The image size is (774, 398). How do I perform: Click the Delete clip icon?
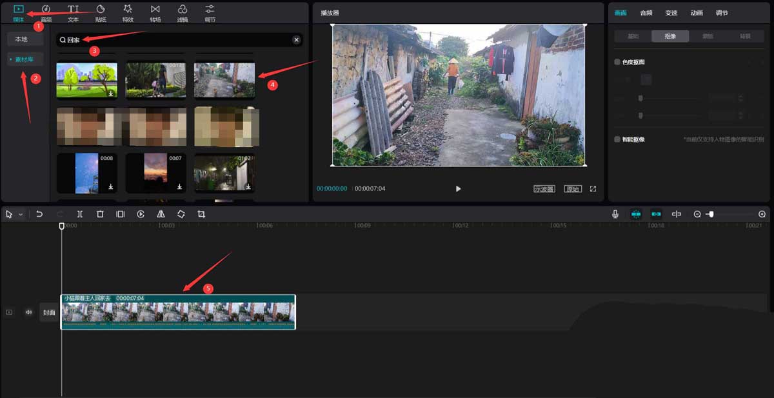coord(101,214)
